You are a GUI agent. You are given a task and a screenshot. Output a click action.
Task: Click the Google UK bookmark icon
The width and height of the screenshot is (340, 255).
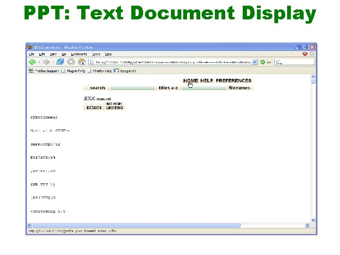pyautogui.click(x=116, y=71)
